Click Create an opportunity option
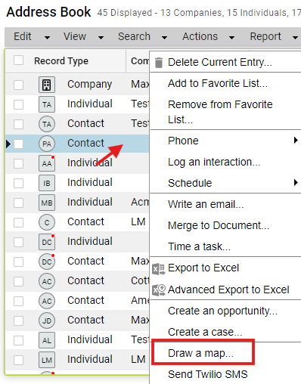The height and width of the screenshot is (384, 301). coord(222,311)
